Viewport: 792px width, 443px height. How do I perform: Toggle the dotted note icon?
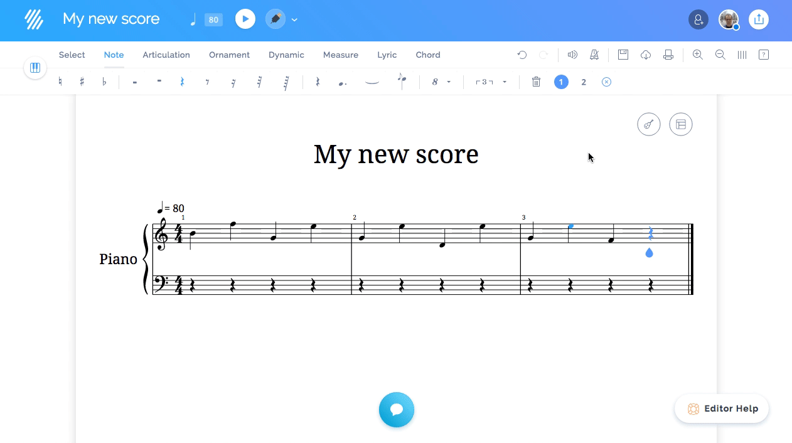[x=343, y=82]
